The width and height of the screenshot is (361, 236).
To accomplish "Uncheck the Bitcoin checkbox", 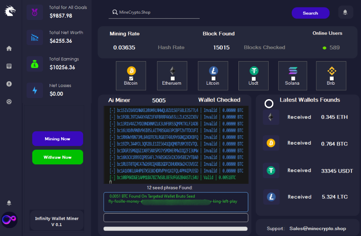I will pos(131,78).
